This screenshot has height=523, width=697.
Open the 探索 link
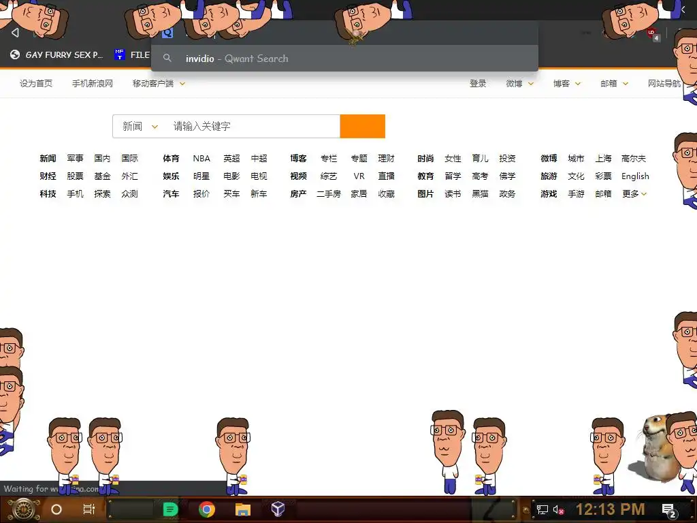pyautogui.click(x=102, y=194)
